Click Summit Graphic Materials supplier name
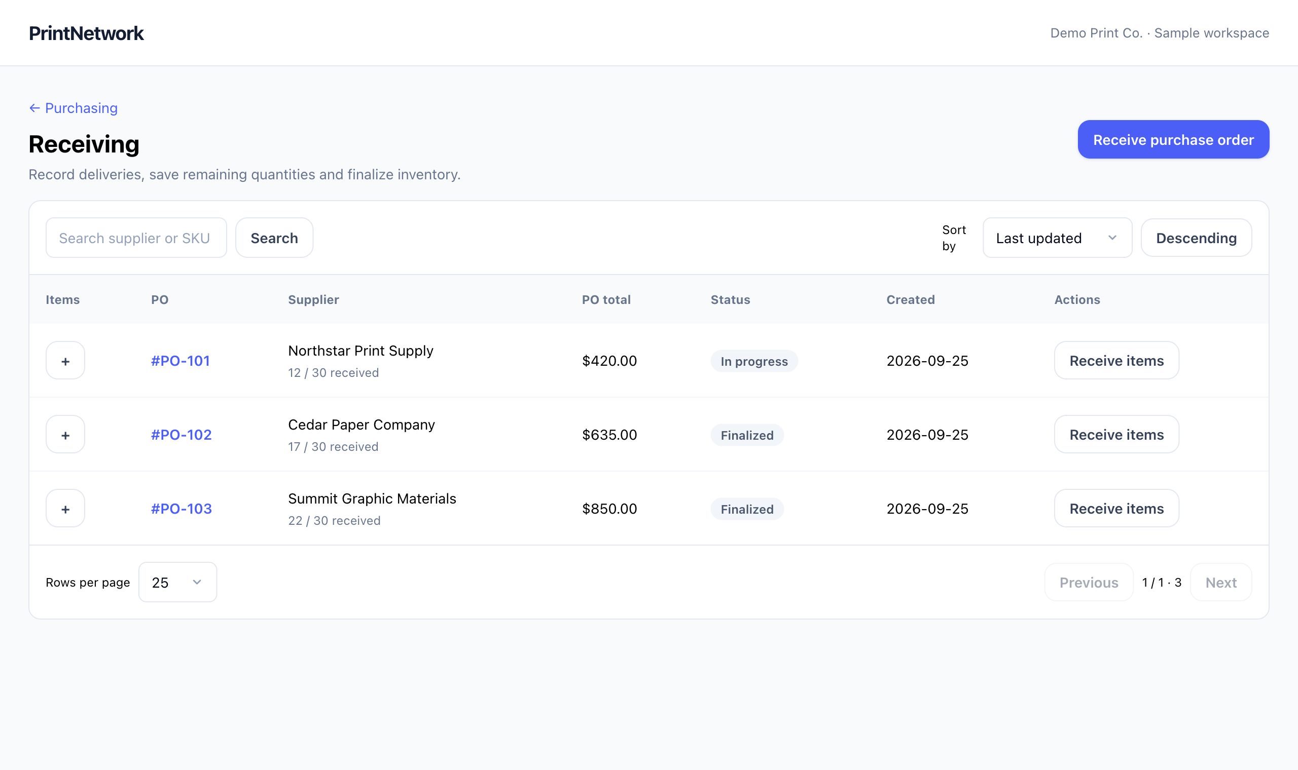This screenshot has width=1298, height=770. pos(372,498)
